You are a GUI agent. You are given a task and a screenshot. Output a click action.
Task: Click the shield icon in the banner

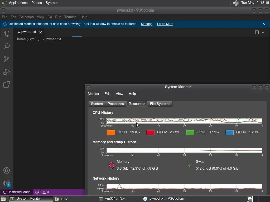[5, 24]
